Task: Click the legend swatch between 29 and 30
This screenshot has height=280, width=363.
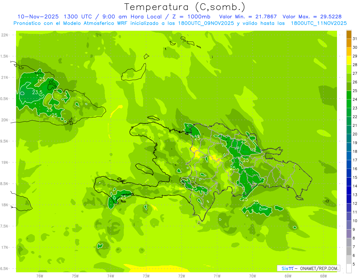Action: coord(349,52)
